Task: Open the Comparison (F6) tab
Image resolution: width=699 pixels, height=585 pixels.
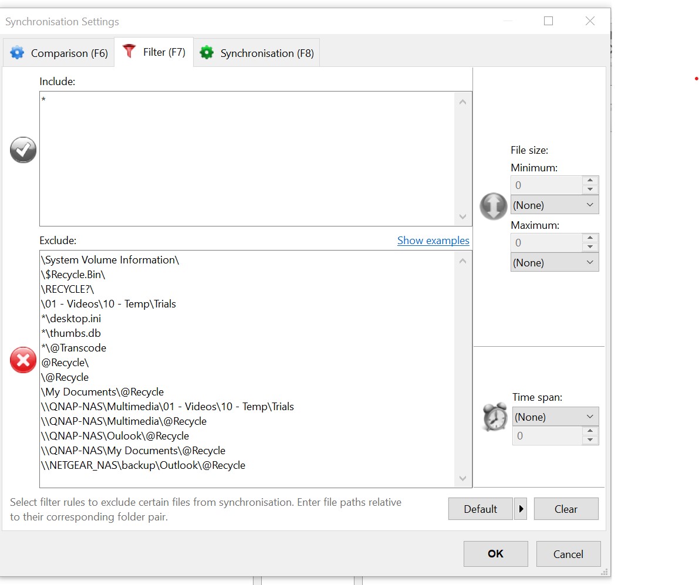Action: tap(59, 53)
